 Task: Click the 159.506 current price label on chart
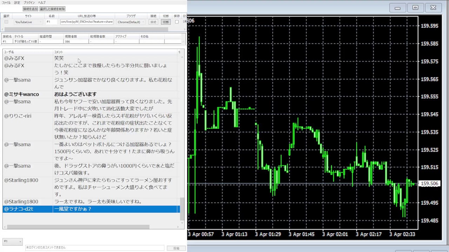429,184
